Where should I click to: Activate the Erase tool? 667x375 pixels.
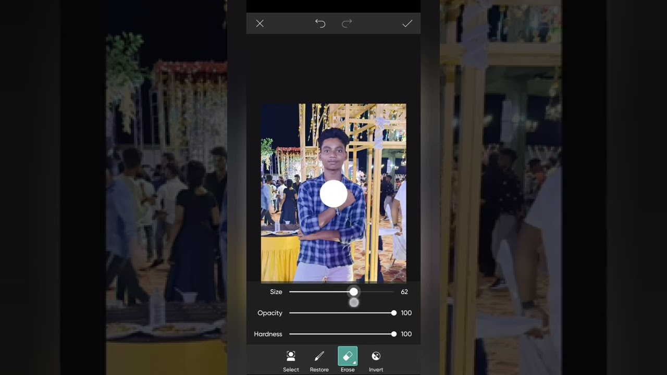point(348,360)
